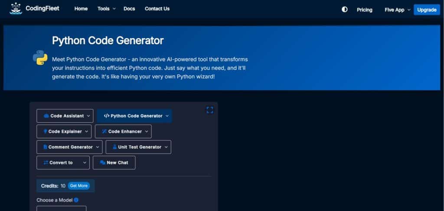Open the Unit Test Generator dropdown
The width and height of the screenshot is (444, 211).
(x=138, y=147)
